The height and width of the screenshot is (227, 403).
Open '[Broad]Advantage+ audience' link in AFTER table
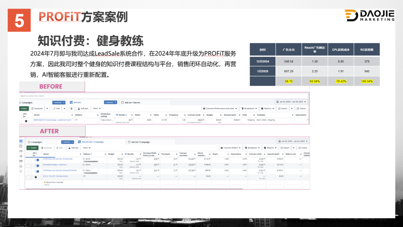55,165
